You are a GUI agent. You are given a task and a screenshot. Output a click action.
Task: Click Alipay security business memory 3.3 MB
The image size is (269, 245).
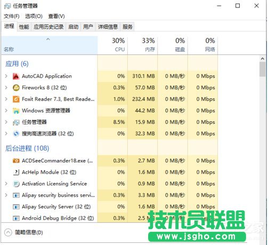pyautogui.click(x=146, y=195)
